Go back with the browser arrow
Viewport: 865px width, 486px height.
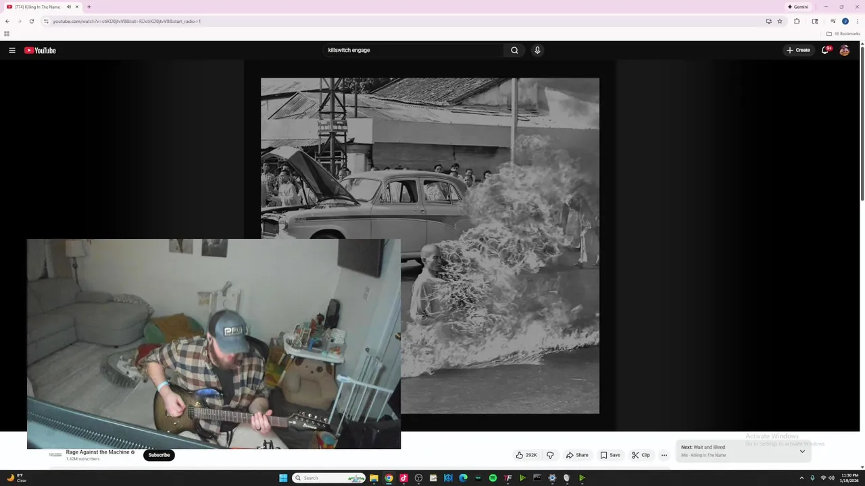pos(7,21)
